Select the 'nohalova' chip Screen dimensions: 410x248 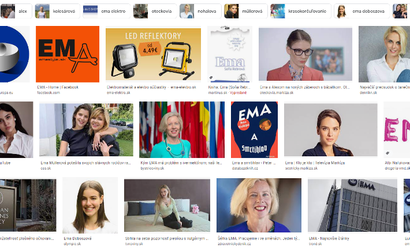pyautogui.click(x=200, y=11)
